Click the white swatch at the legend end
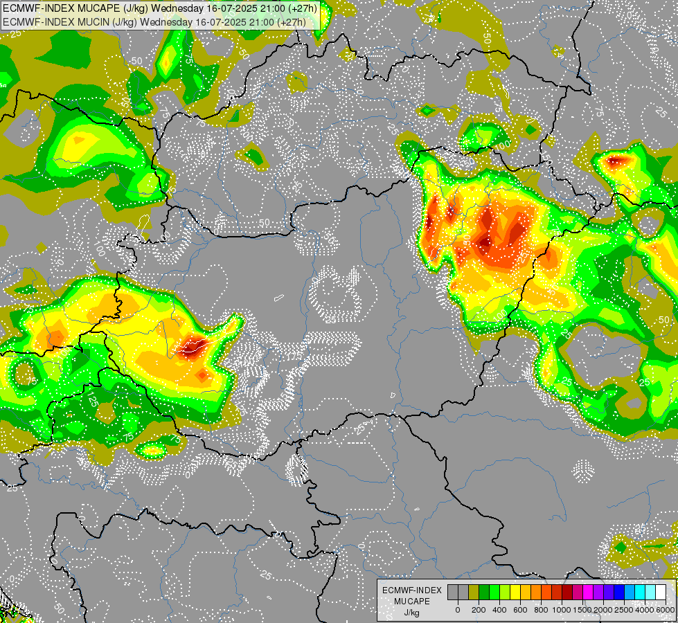678x623 pixels. (661, 592)
